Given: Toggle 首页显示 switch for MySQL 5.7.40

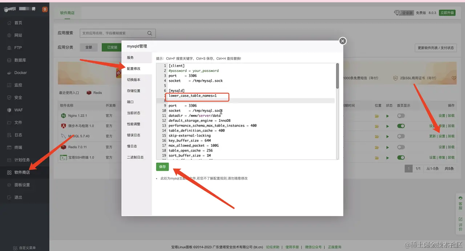Looking at the screenshot, I should [401, 136].
